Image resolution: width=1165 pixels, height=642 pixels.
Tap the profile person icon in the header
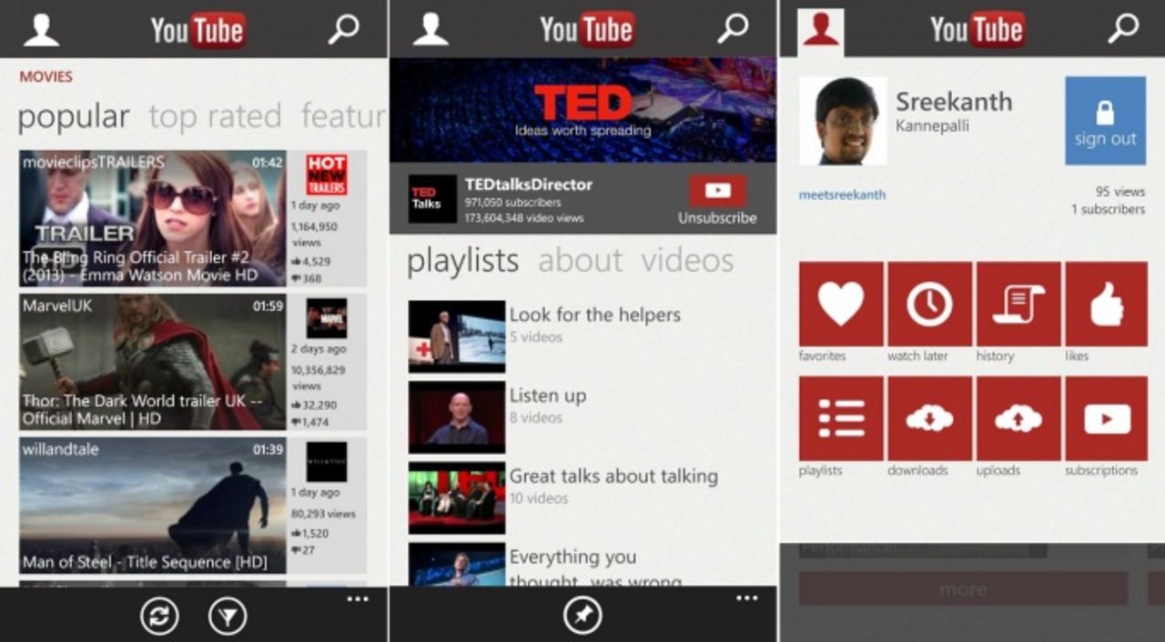click(41, 28)
